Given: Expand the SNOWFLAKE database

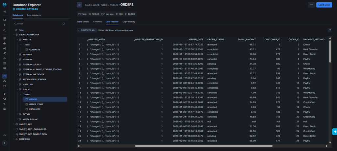Looking at the screenshot, I should (x=14, y=124).
